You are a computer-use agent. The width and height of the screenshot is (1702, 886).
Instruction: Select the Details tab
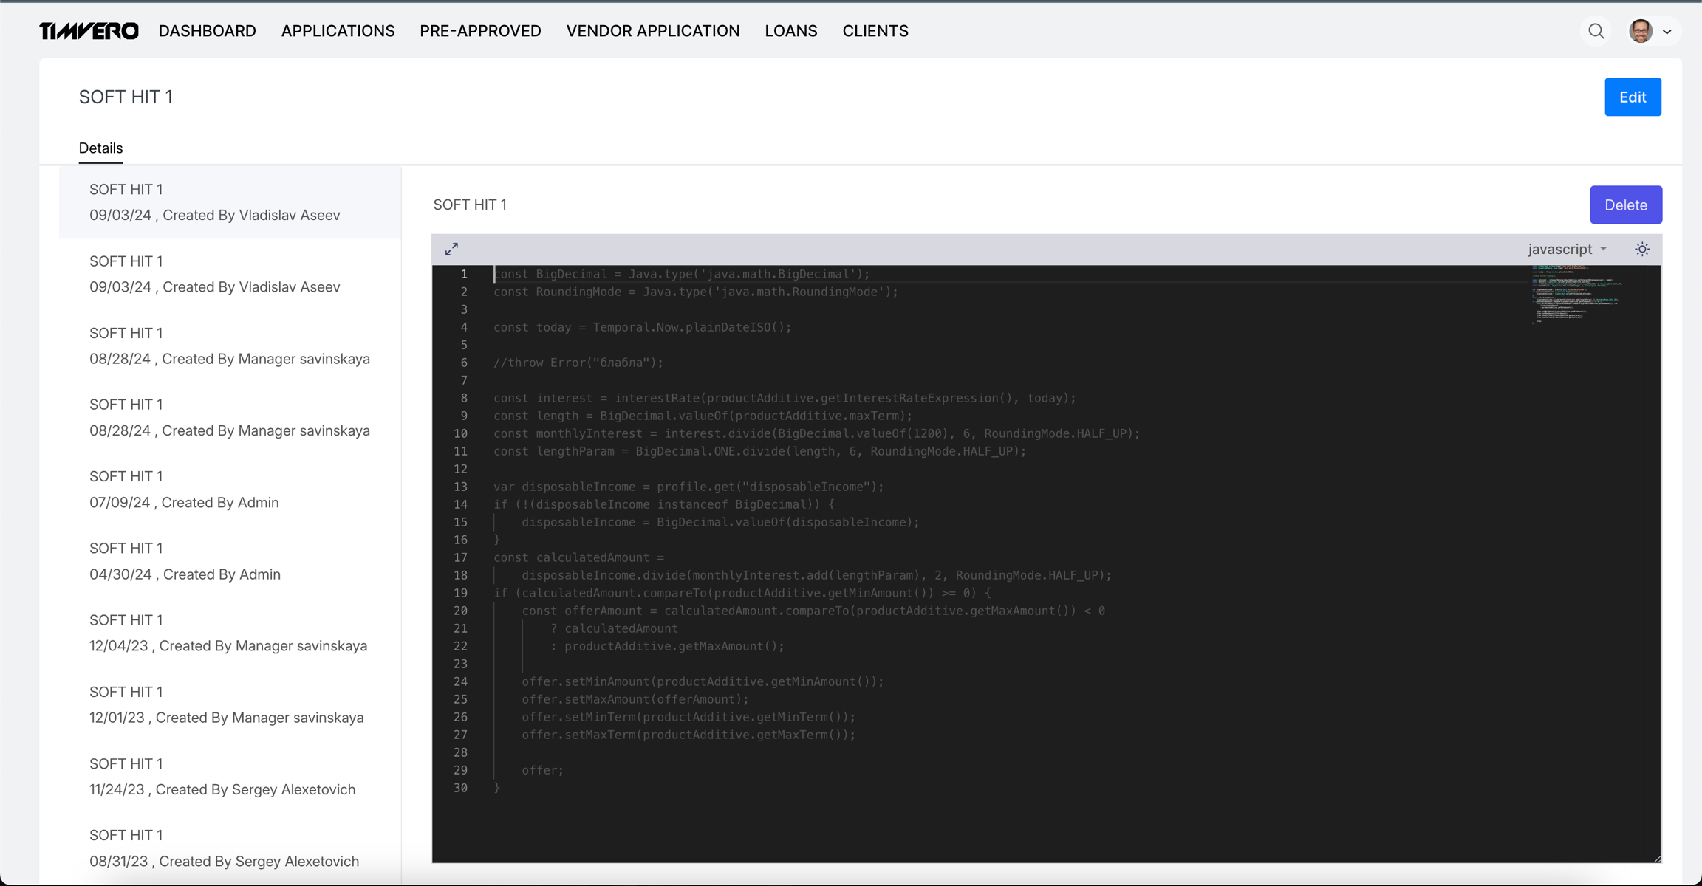[100, 148]
